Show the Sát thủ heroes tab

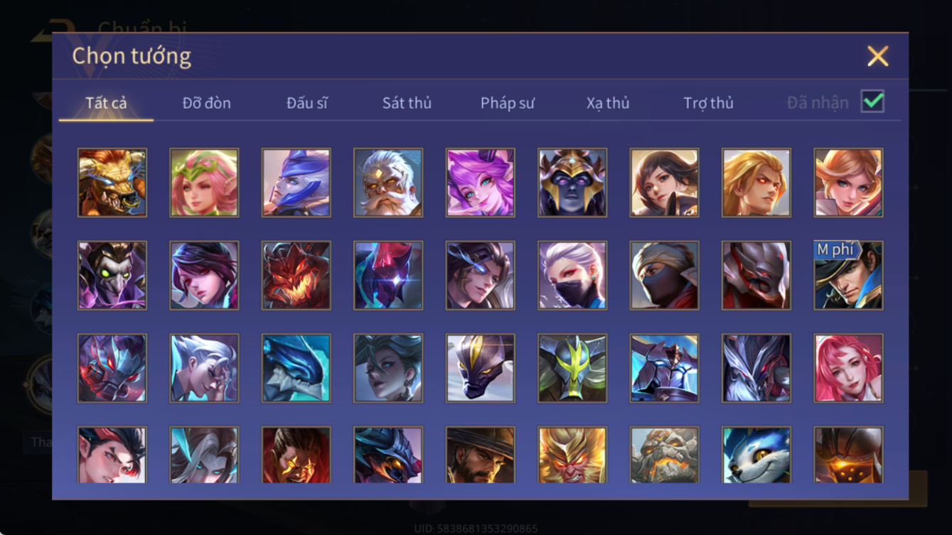pyautogui.click(x=407, y=103)
